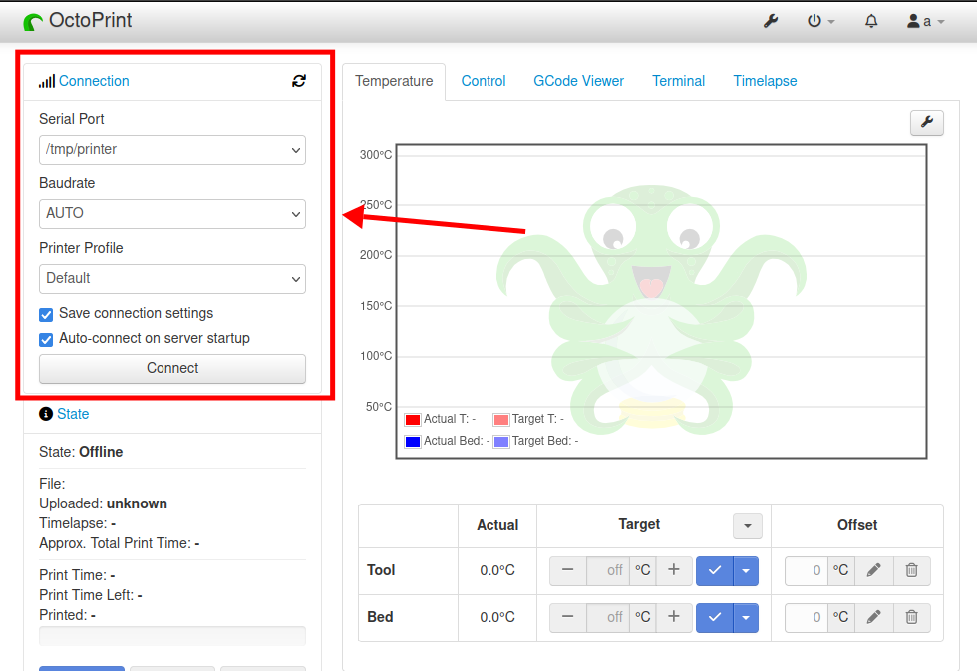The height and width of the screenshot is (671, 977).
Task: Click the Connect button
Action: click(171, 368)
